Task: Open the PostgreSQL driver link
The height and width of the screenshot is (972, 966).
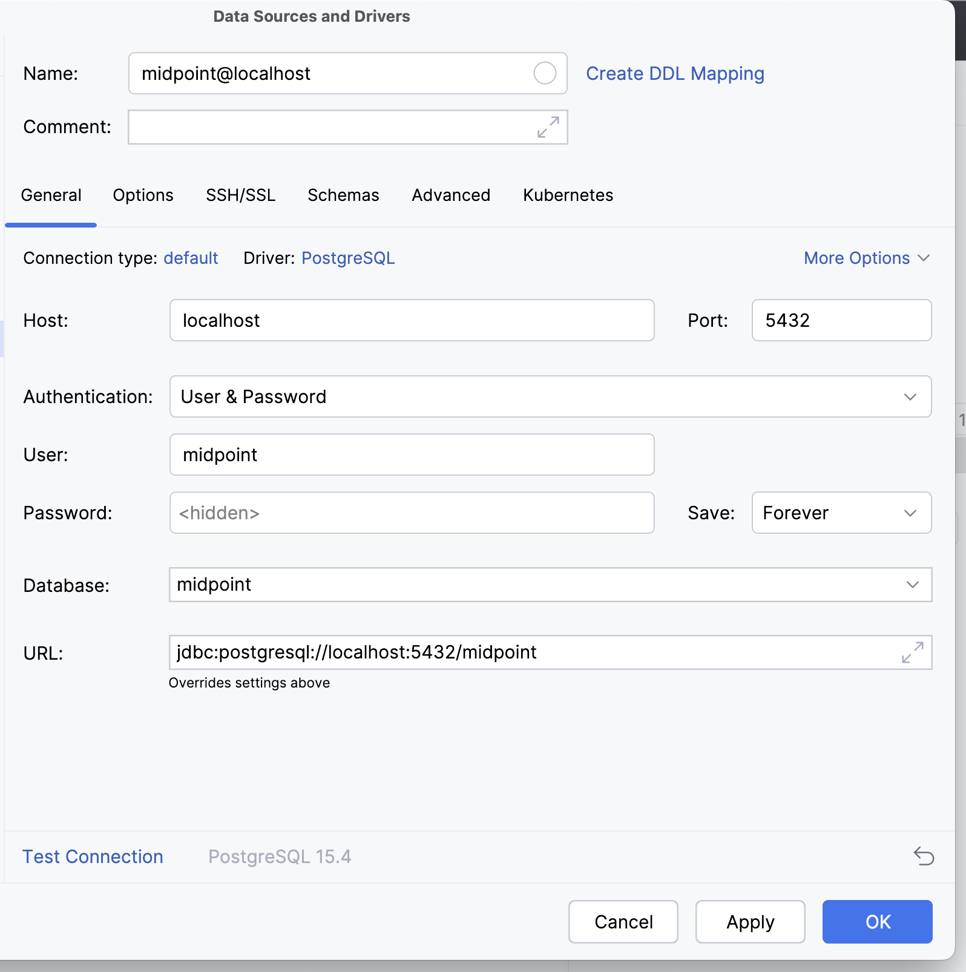Action: (x=348, y=258)
